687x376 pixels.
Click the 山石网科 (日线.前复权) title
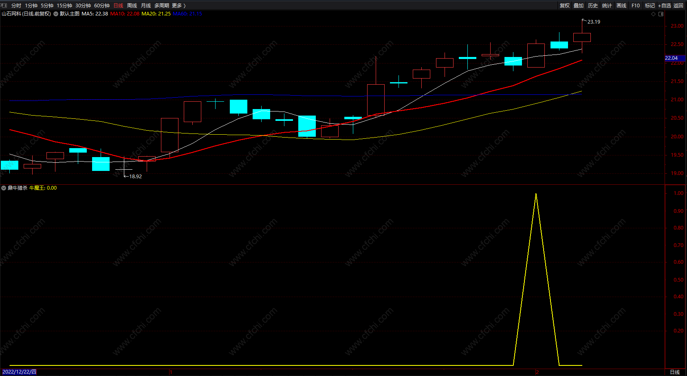pyautogui.click(x=26, y=14)
